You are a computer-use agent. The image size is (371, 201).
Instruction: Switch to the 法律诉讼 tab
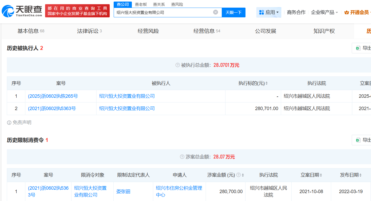click(x=89, y=31)
